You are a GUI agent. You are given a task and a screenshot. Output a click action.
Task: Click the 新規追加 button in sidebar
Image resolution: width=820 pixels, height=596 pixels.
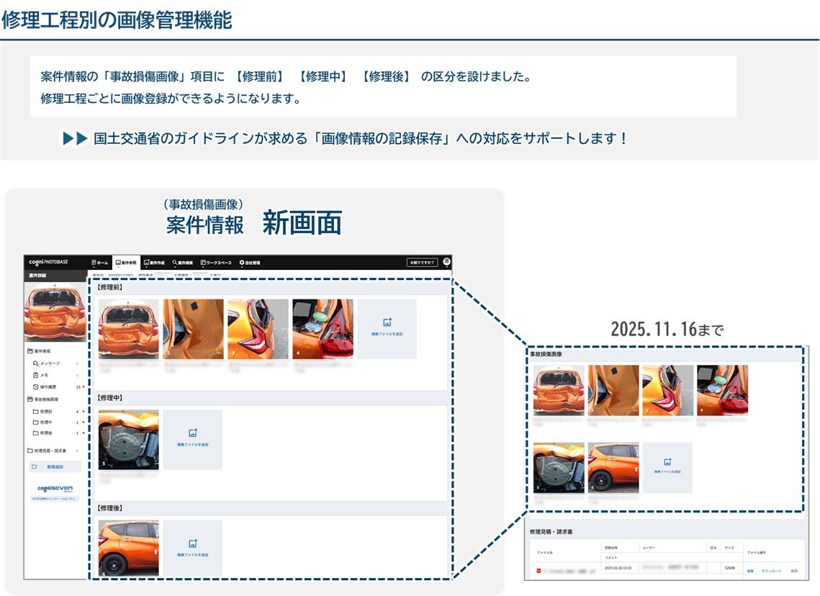55,466
